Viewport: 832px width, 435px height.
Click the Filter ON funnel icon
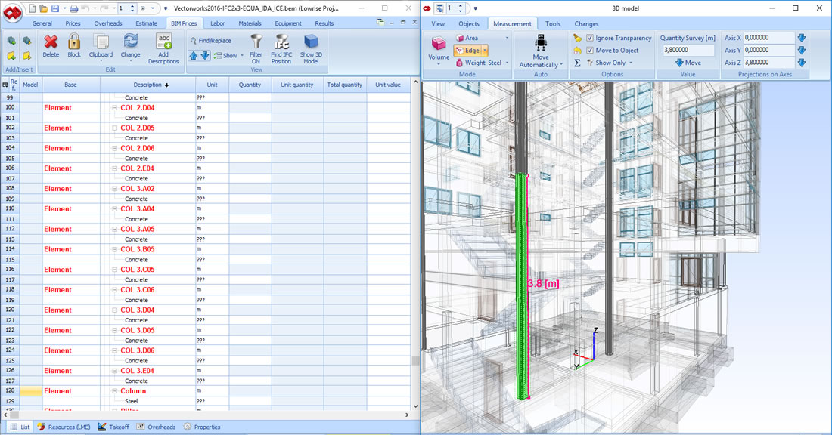256,42
